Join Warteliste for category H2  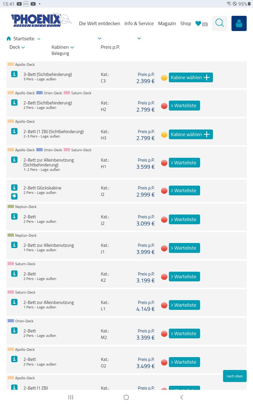point(185,106)
